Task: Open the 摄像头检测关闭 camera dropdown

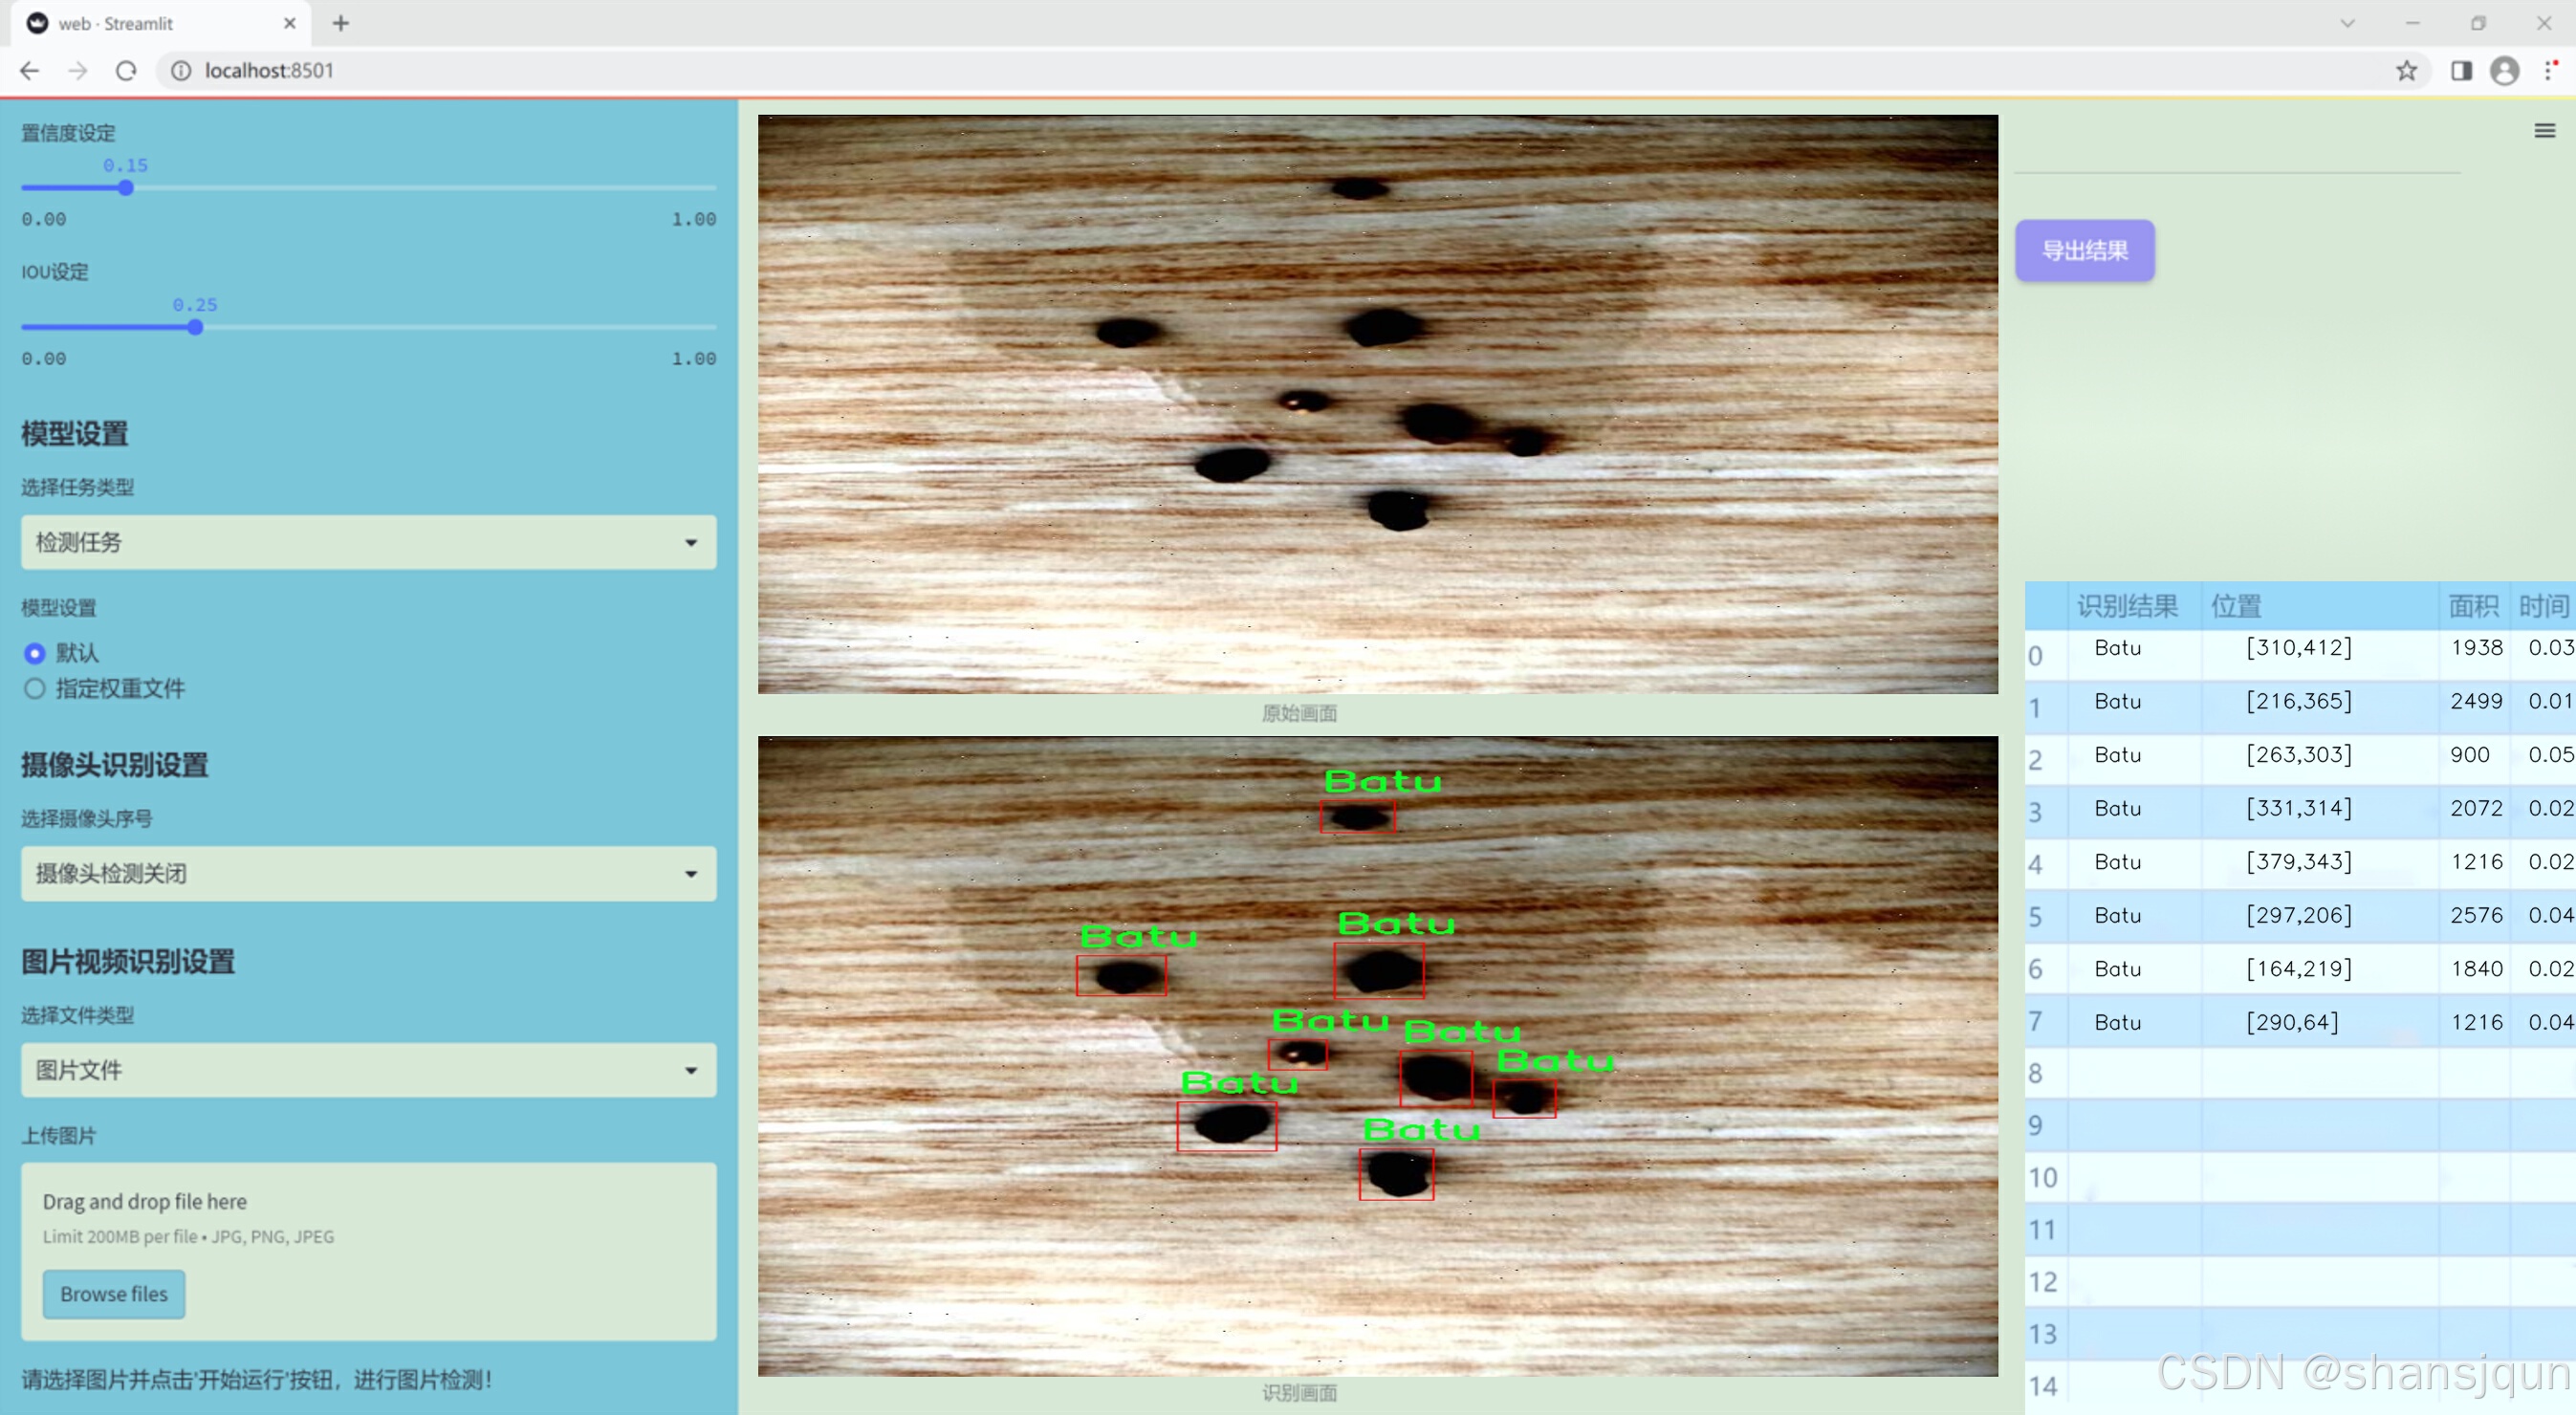Action: point(368,873)
